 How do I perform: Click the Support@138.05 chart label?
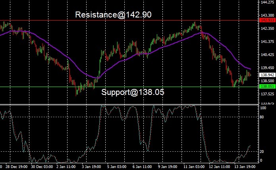pos(133,92)
